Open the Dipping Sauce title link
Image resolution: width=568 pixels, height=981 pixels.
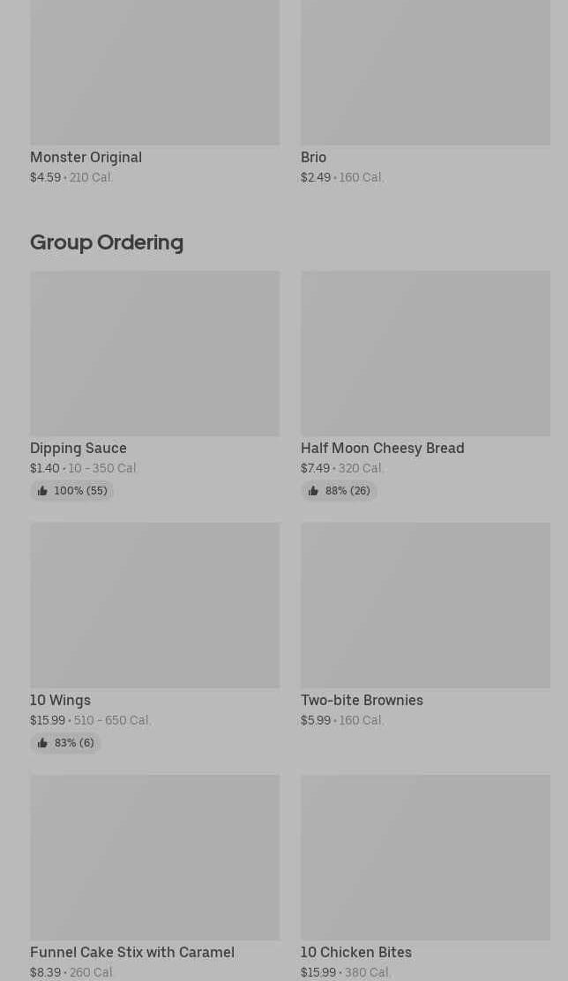pos(78,448)
